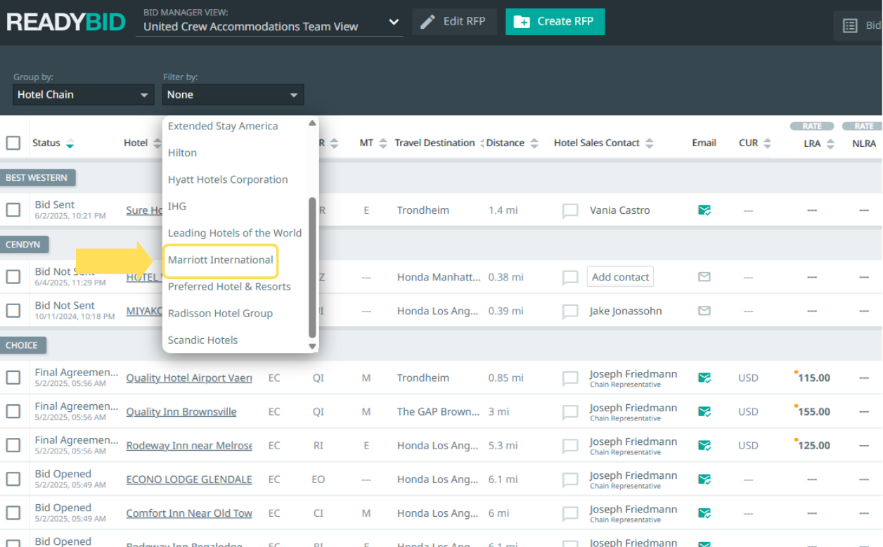The height and width of the screenshot is (547, 883).
Task: Select Scandic Hotels option
Action: [x=203, y=340]
